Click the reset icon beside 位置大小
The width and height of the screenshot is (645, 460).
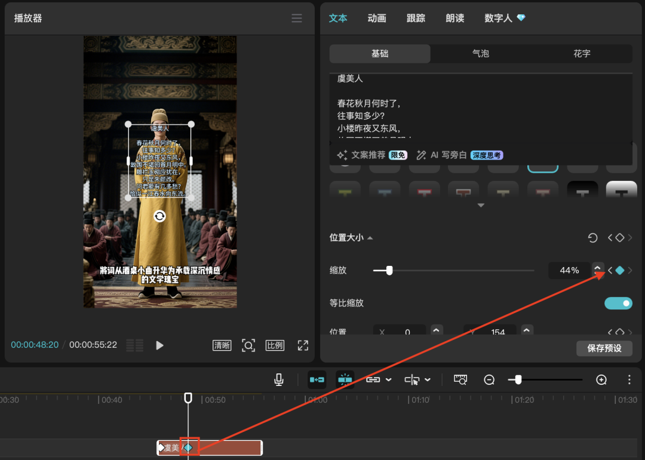[592, 237]
